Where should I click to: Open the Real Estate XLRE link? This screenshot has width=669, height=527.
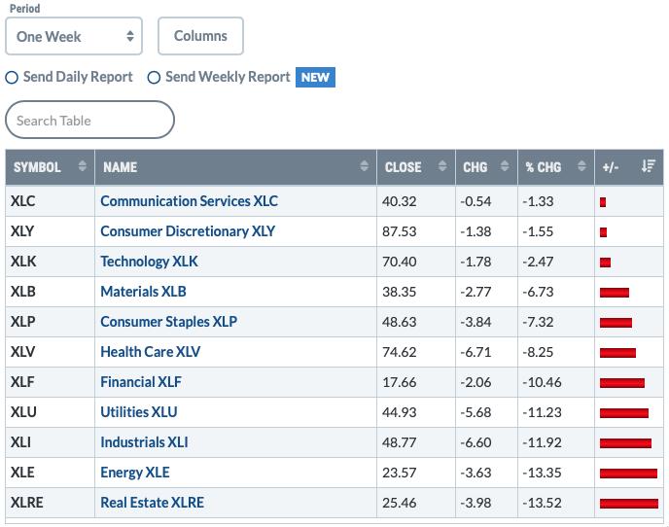click(x=152, y=503)
